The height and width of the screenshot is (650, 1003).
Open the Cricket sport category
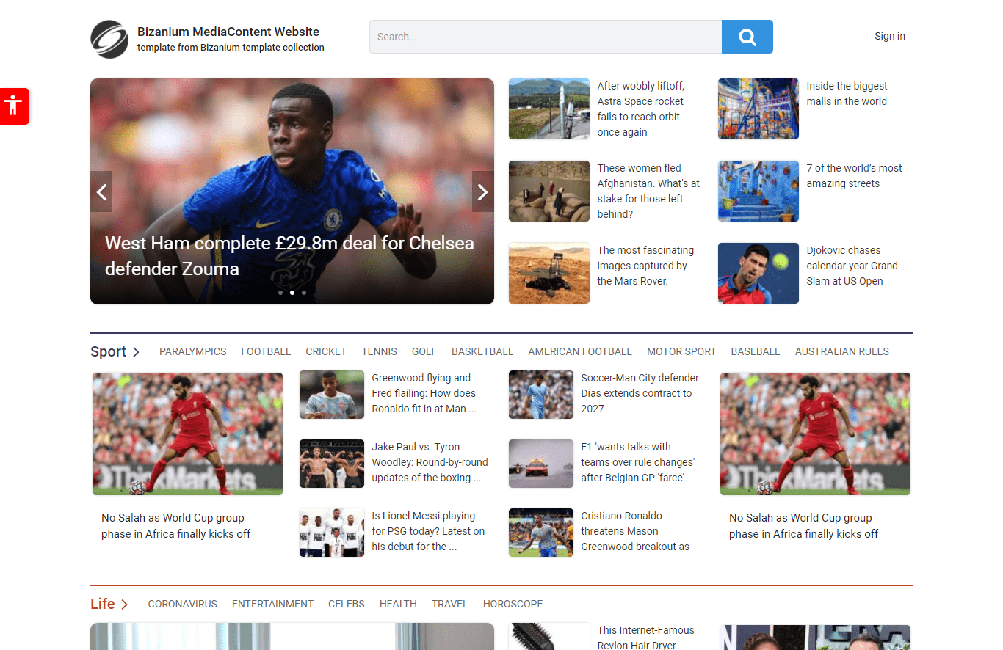326,351
